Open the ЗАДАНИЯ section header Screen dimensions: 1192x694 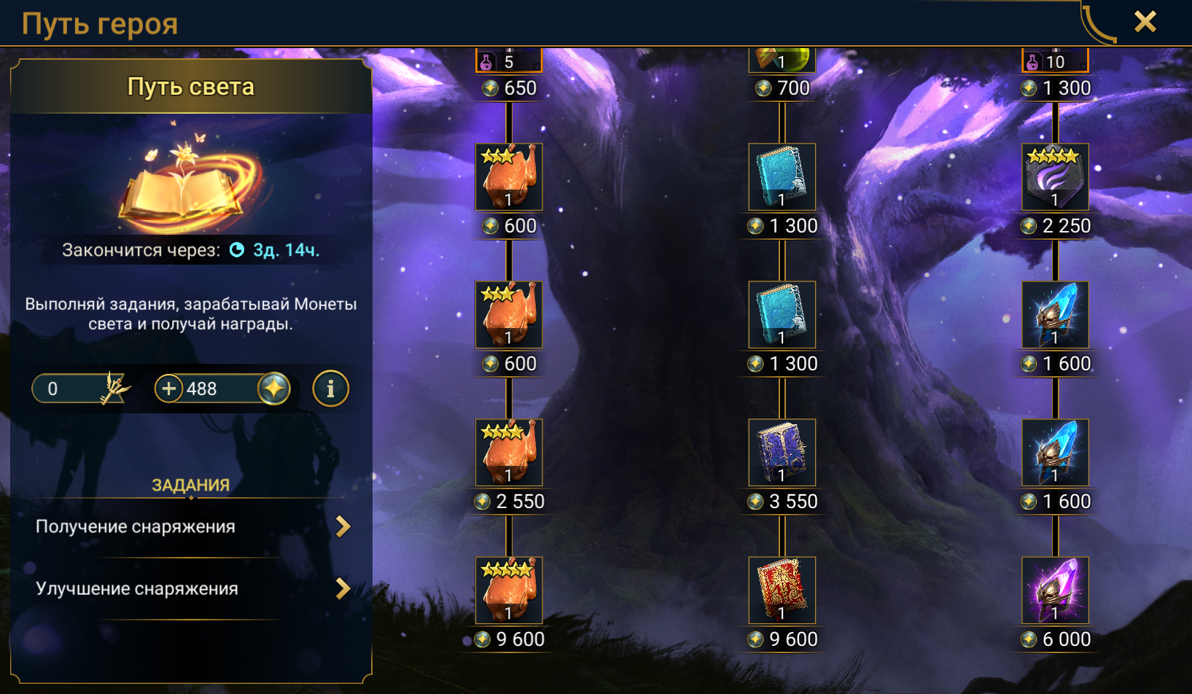coord(190,485)
